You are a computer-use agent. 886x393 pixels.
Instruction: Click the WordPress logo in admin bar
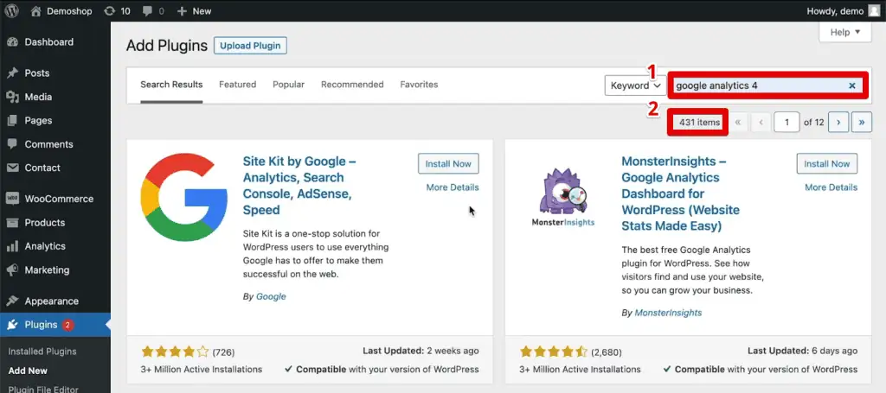12,10
